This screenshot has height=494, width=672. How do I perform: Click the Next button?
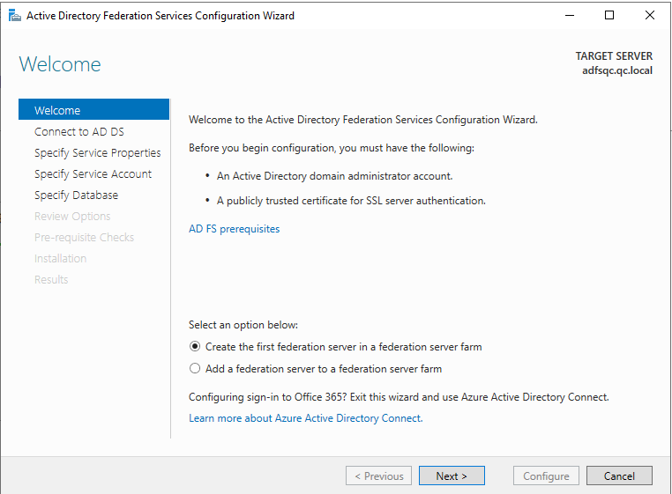[451, 476]
